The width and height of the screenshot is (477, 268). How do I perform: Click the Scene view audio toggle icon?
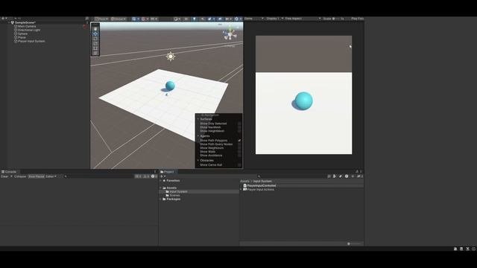[x=203, y=19]
